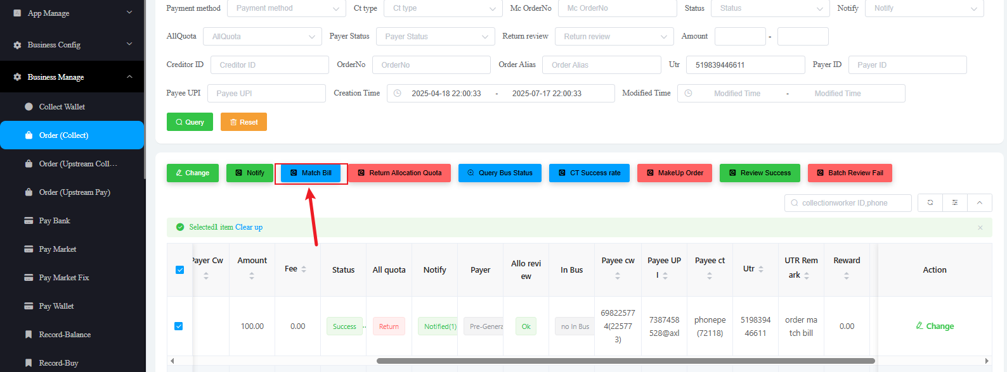Viewport: 1007px width, 372px height.
Task: Open the AllQuota dropdown
Action: click(263, 37)
